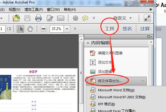Expand page navigation toolbar overflow arrow
Viewport: 166px width, 112px height.
75,29
